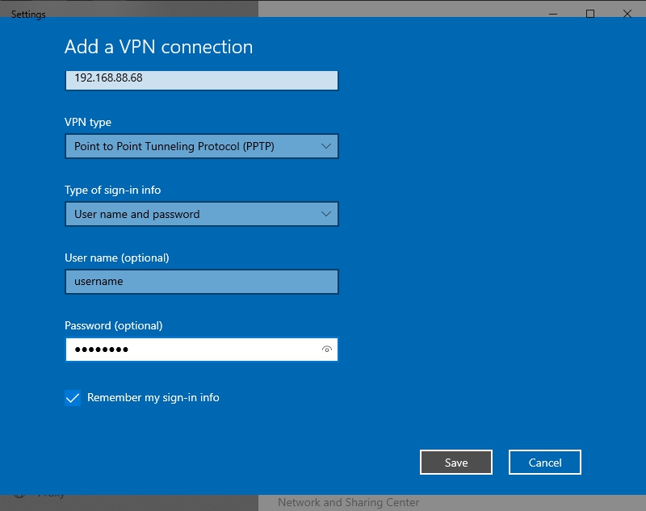Image resolution: width=646 pixels, height=511 pixels.
Task: Click inside the User name text field
Action: tap(200, 282)
